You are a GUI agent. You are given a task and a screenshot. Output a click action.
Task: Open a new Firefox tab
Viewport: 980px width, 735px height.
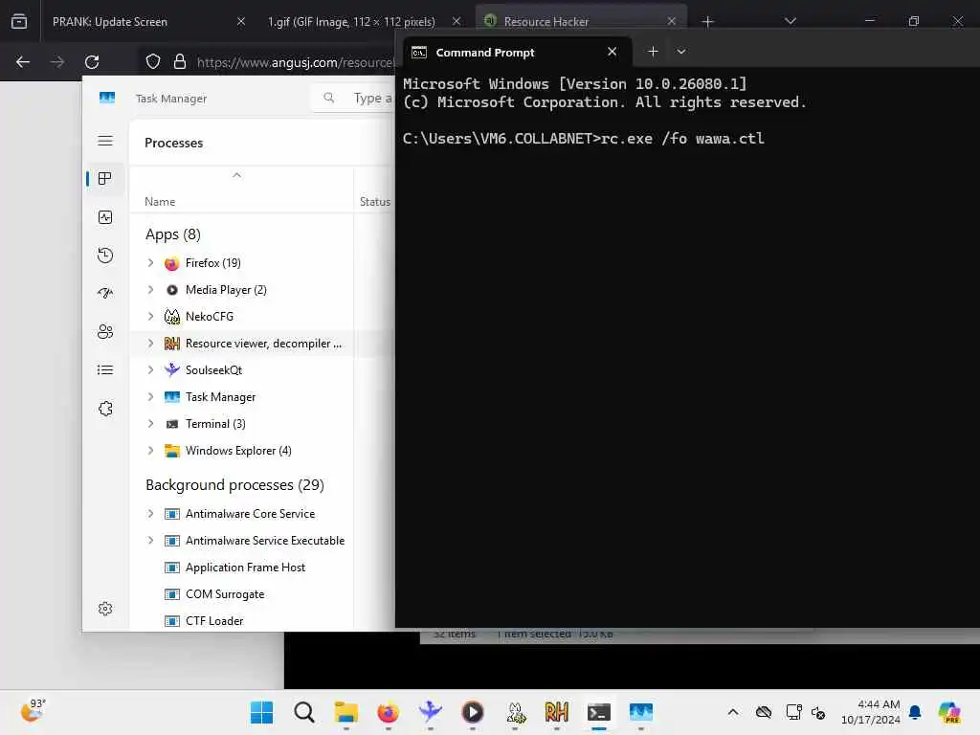pyautogui.click(x=707, y=22)
